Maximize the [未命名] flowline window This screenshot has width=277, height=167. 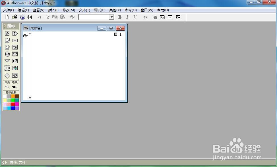click(x=111, y=28)
